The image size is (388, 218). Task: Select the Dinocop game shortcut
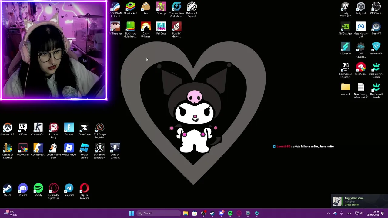tap(161, 8)
